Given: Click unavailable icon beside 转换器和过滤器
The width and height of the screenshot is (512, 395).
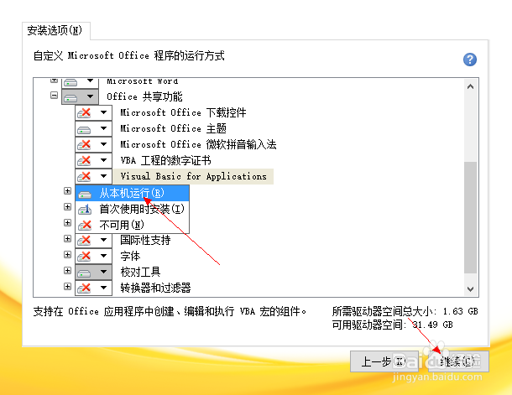Looking at the screenshot, I should 84,288.
